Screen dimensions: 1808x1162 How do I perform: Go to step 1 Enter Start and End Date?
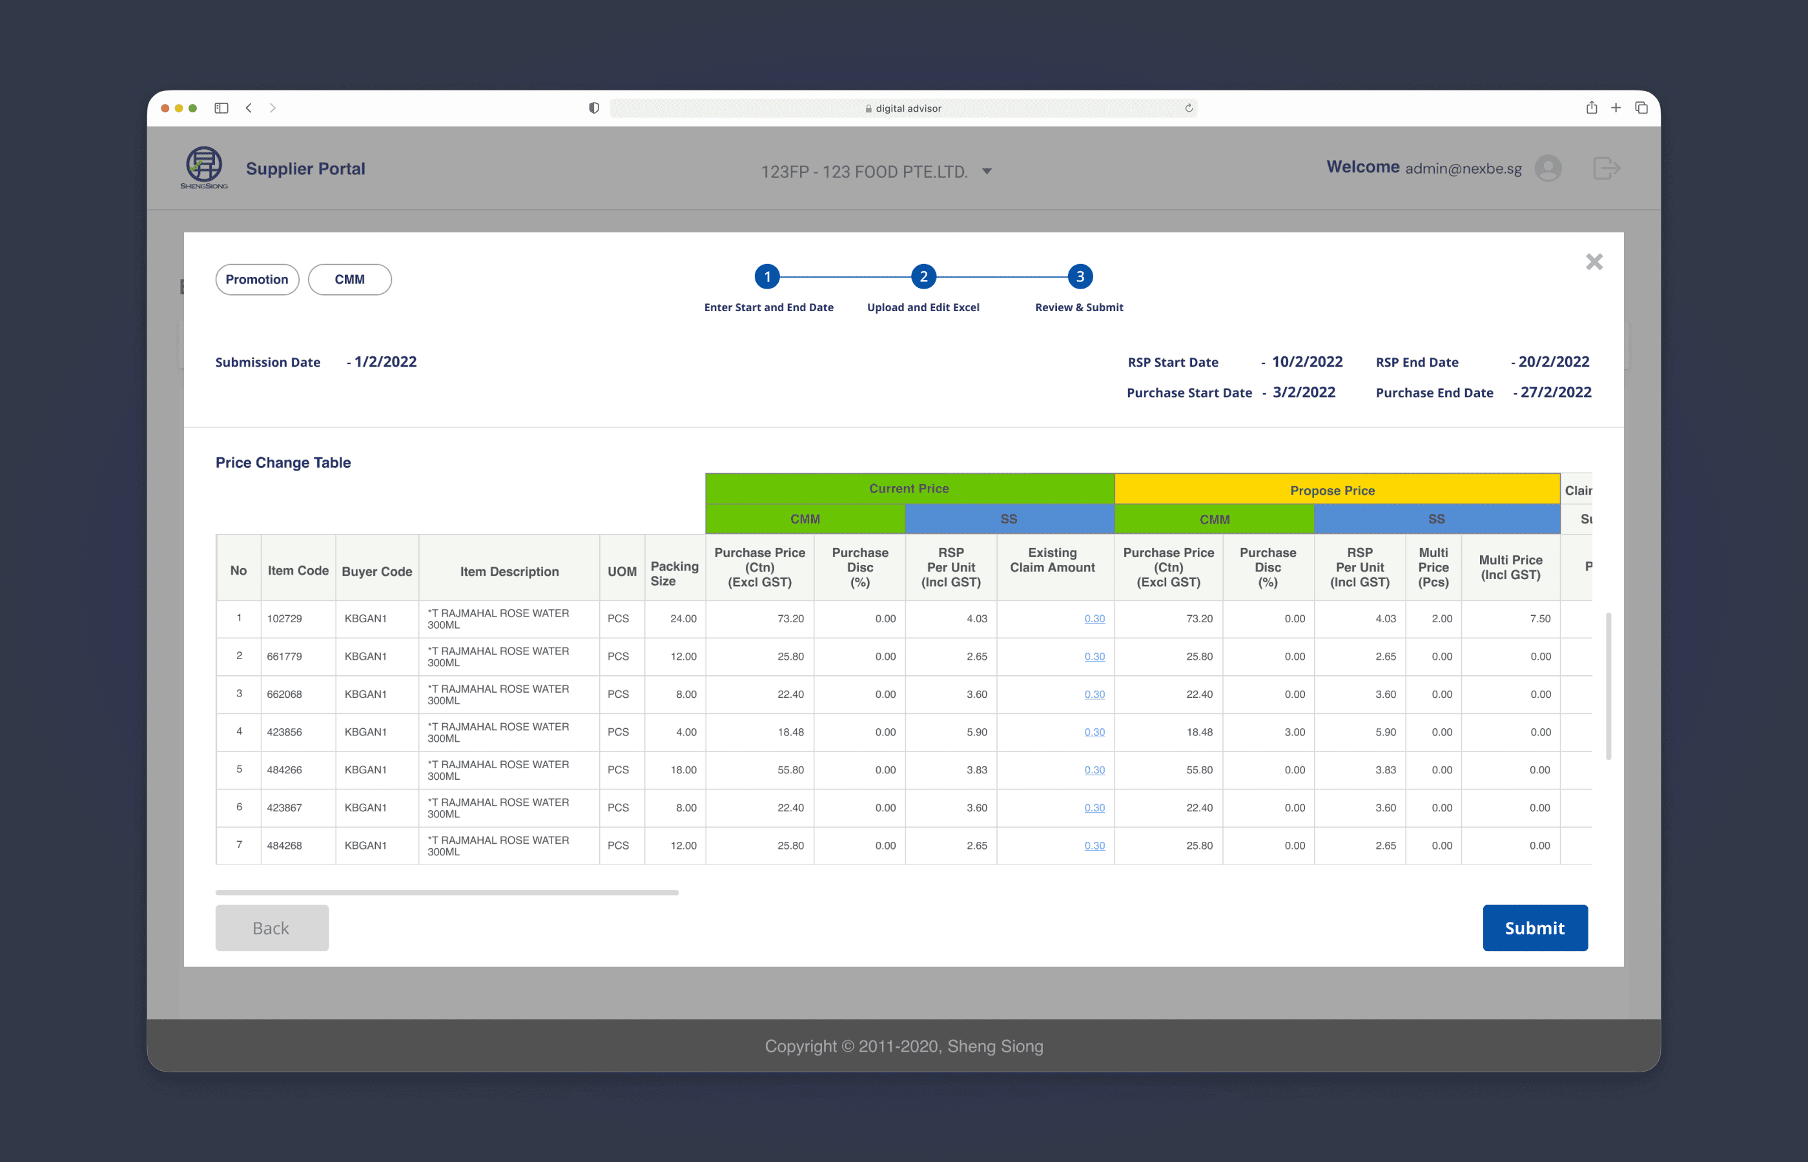pos(767,276)
